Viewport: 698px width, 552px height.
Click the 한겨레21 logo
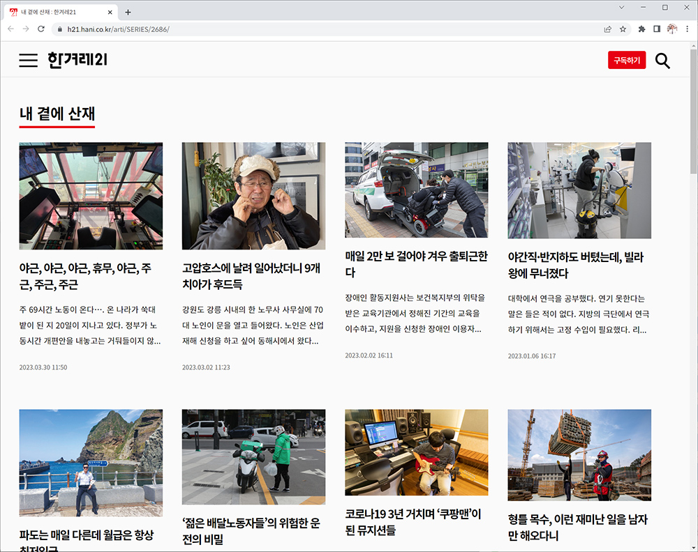77,61
